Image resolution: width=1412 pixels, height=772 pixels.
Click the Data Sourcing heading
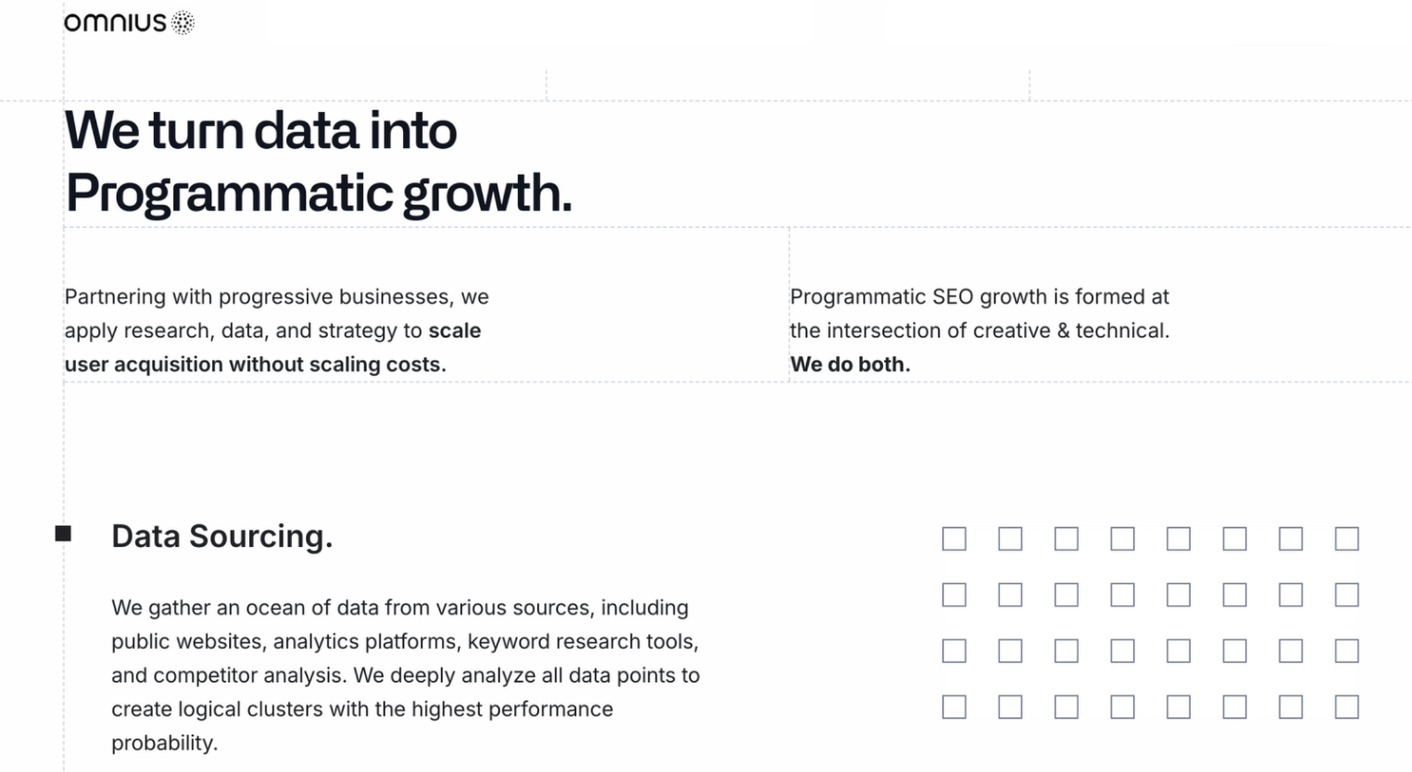tap(221, 536)
